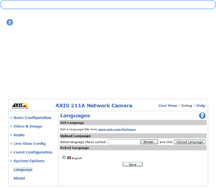Open the Language page in sidebar
Screen dimensions: 216x188
click(23, 170)
